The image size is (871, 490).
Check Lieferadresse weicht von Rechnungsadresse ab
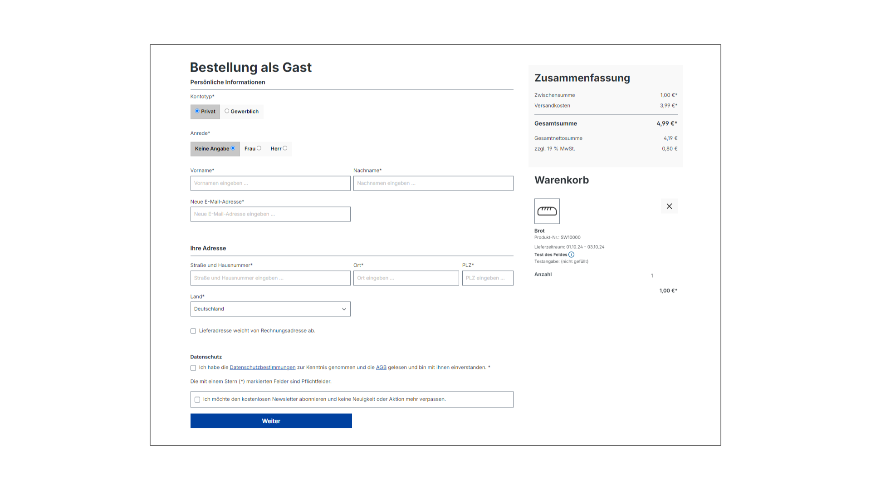coord(193,331)
